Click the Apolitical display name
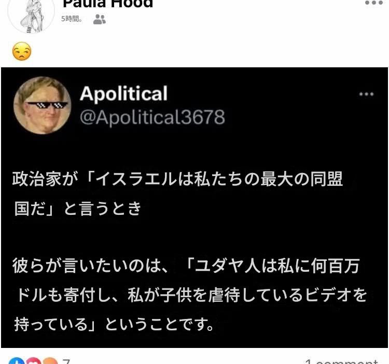 [x=123, y=93]
